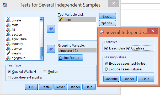Enable the Median test checkbox
Screen dimensions: 160x95
point(45,72)
